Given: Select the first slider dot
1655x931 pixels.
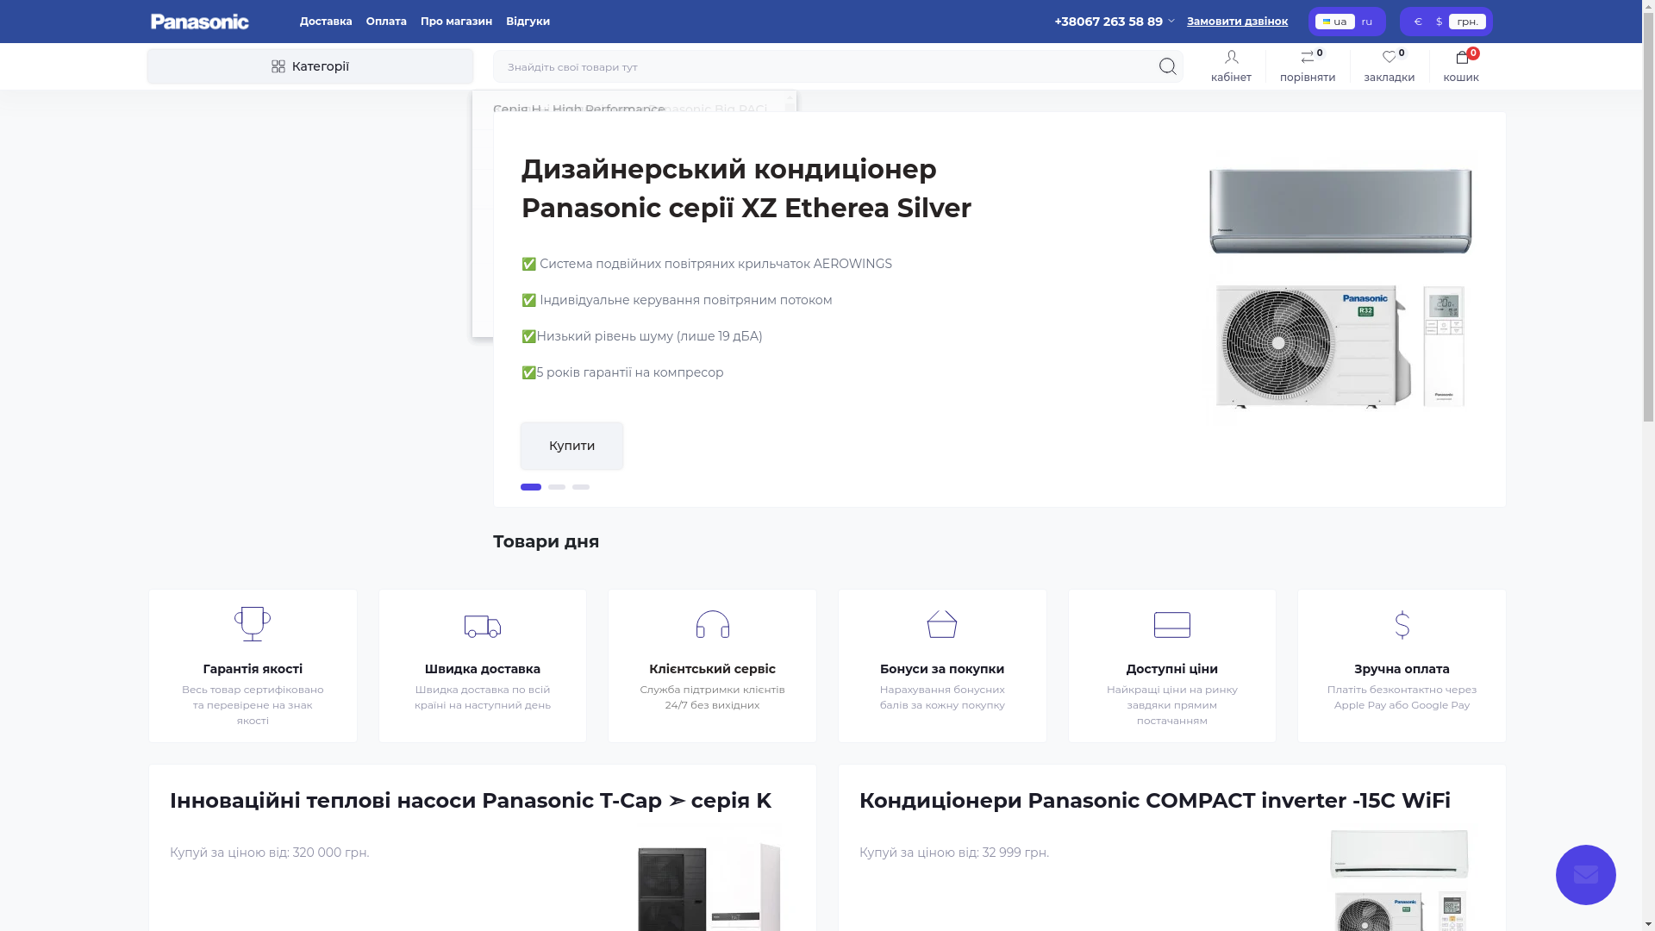Looking at the screenshot, I should click(x=531, y=487).
